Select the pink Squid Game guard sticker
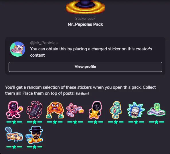Screen dimensions: 170x154 point(14,110)
